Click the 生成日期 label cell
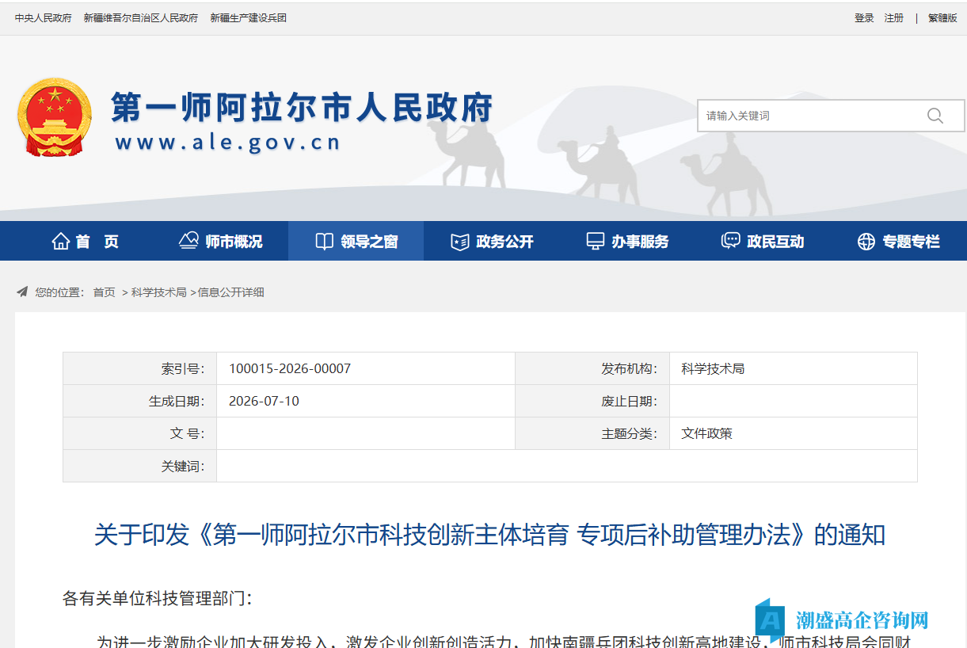 tap(140, 401)
